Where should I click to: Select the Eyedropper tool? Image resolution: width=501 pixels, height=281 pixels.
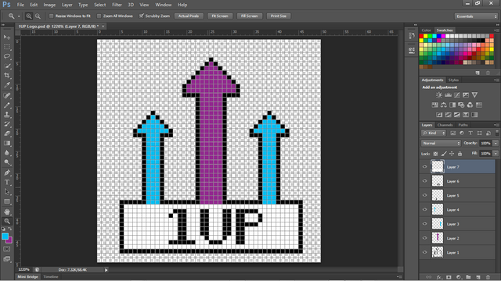pyautogui.click(x=7, y=85)
